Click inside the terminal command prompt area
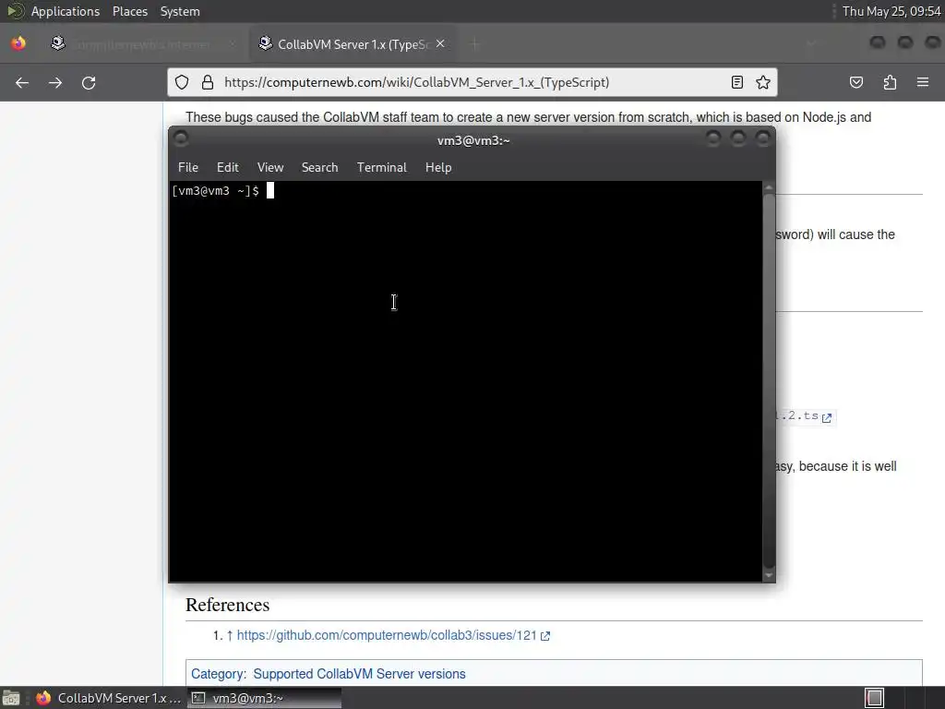945x709 pixels. pyautogui.click(x=466, y=381)
